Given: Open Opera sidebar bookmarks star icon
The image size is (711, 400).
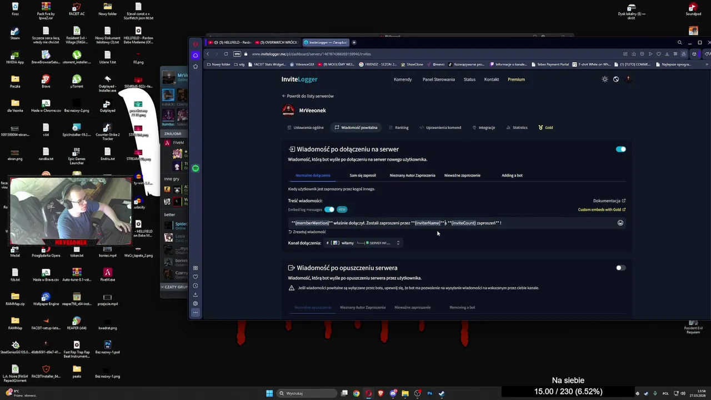Looking at the screenshot, I should [x=196, y=66].
